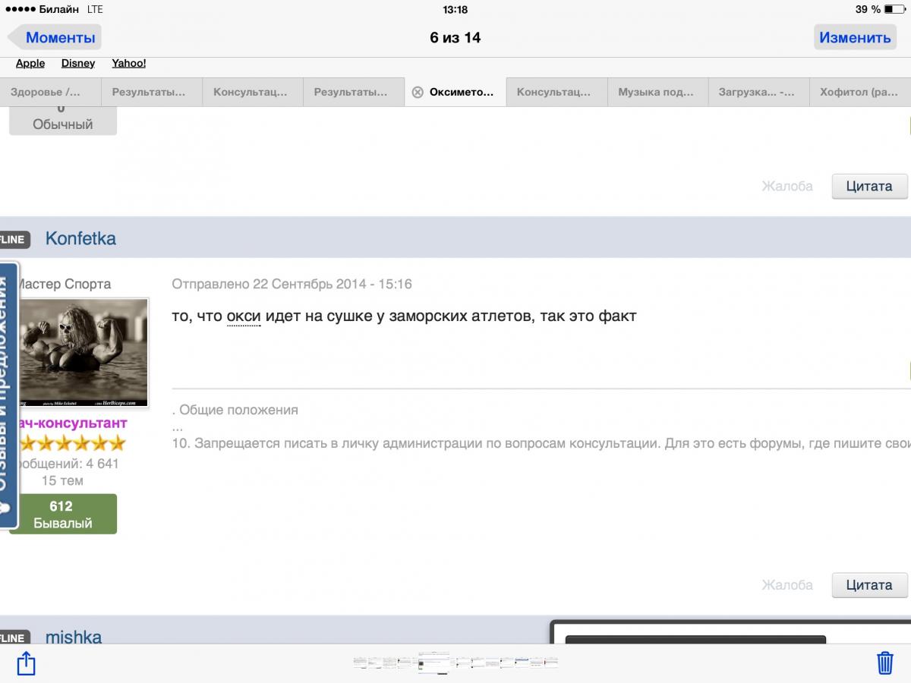Viewport: 911px width, 683px height.
Task: Switch to the Музыка под... tab
Action: [657, 93]
